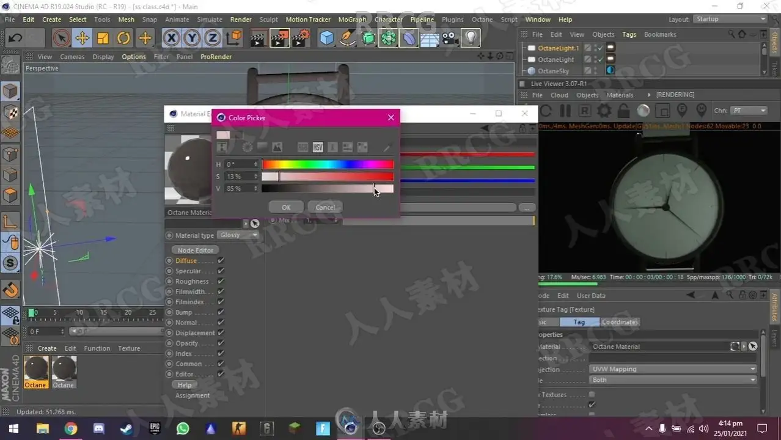Select OctaneSky in Object Manager
Image resolution: width=781 pixels, height=440 pixels.
553,71
